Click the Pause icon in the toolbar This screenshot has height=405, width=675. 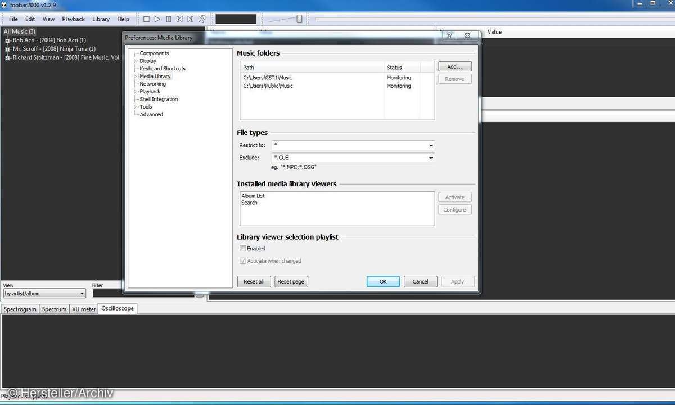pyautogui.click(x=169, y=19)
